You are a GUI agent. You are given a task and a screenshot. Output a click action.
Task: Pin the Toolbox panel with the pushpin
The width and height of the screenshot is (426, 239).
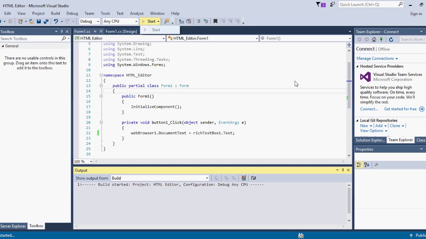tap(62, 32)
